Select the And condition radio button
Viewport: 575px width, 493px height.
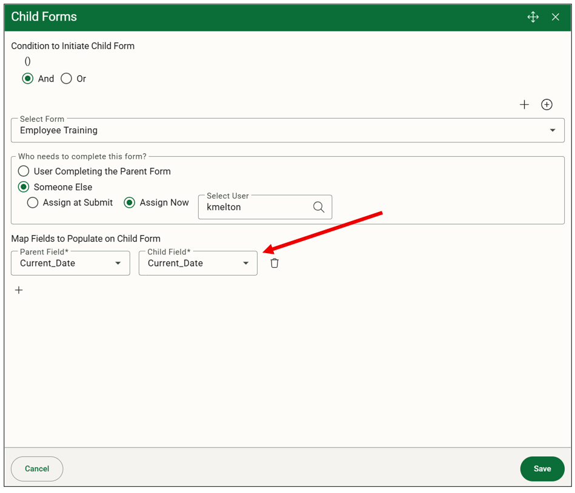(x=27, y=79)
